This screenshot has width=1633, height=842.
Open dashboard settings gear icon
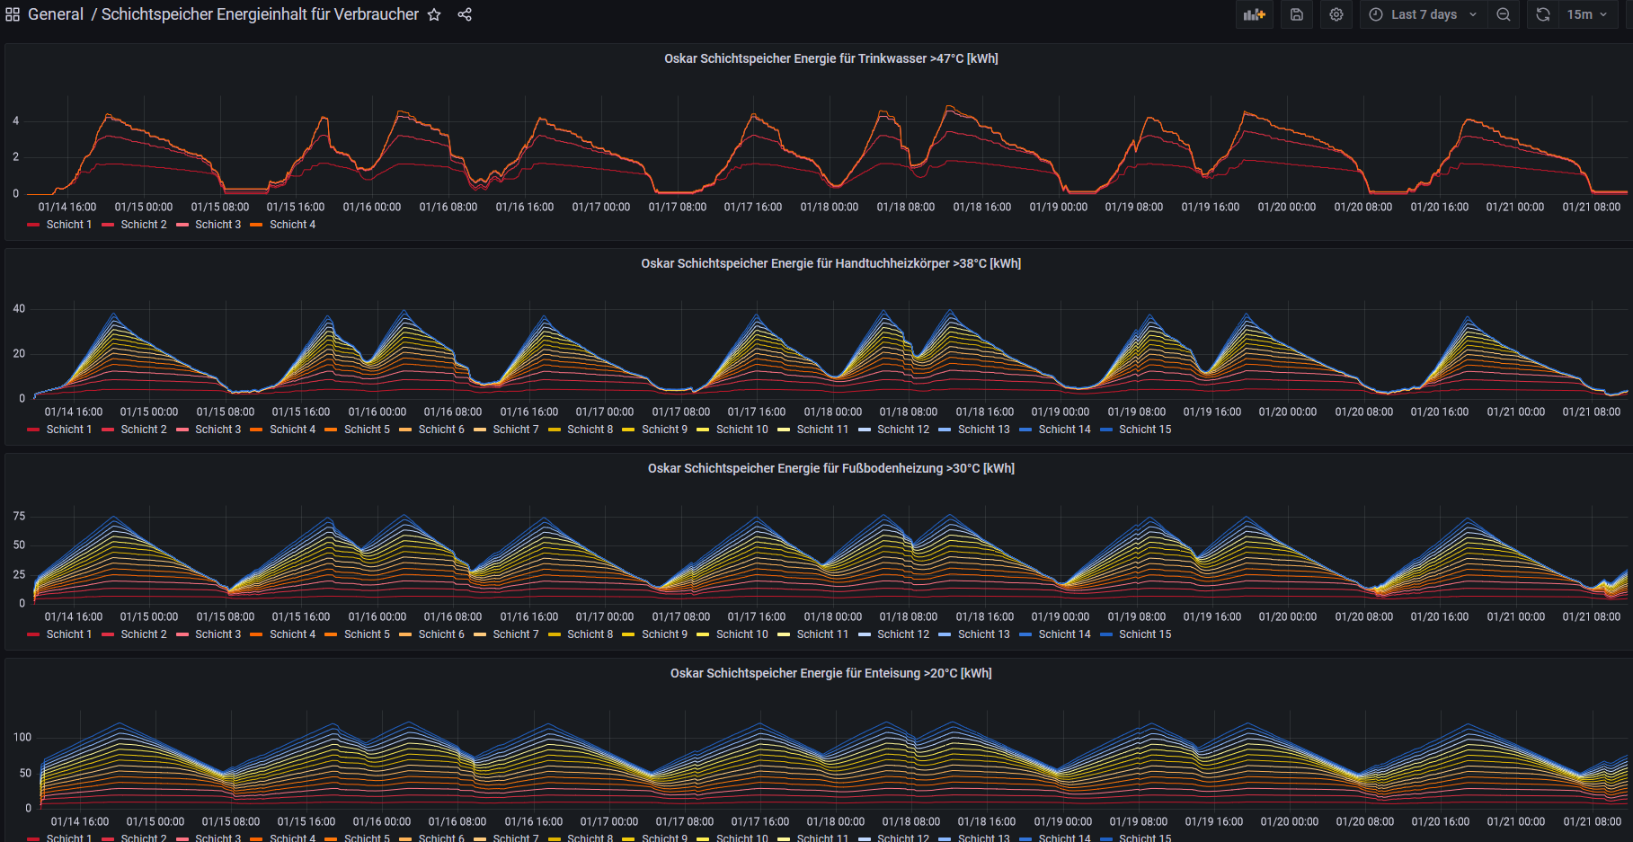pos(1336,14)
